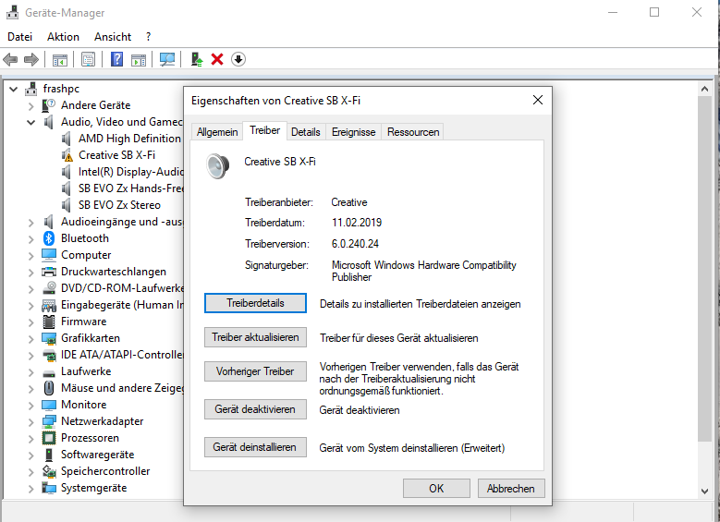Screen dimensions: 720x522
Task: Click the vertical scrollbar thumb
Action: pos(704,269)
